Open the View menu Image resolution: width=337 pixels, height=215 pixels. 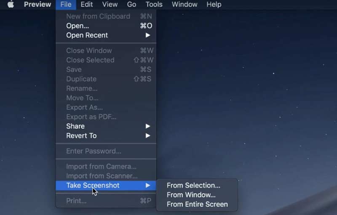(110, 5)
